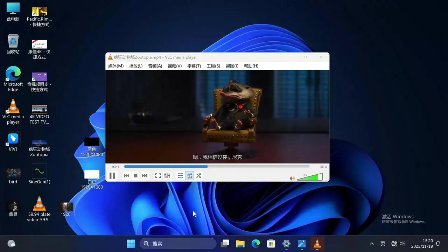Viewport: 448px width, 252px height.
Task: Open File Explorer from taskbar
Action: click(x=240, y=244)
